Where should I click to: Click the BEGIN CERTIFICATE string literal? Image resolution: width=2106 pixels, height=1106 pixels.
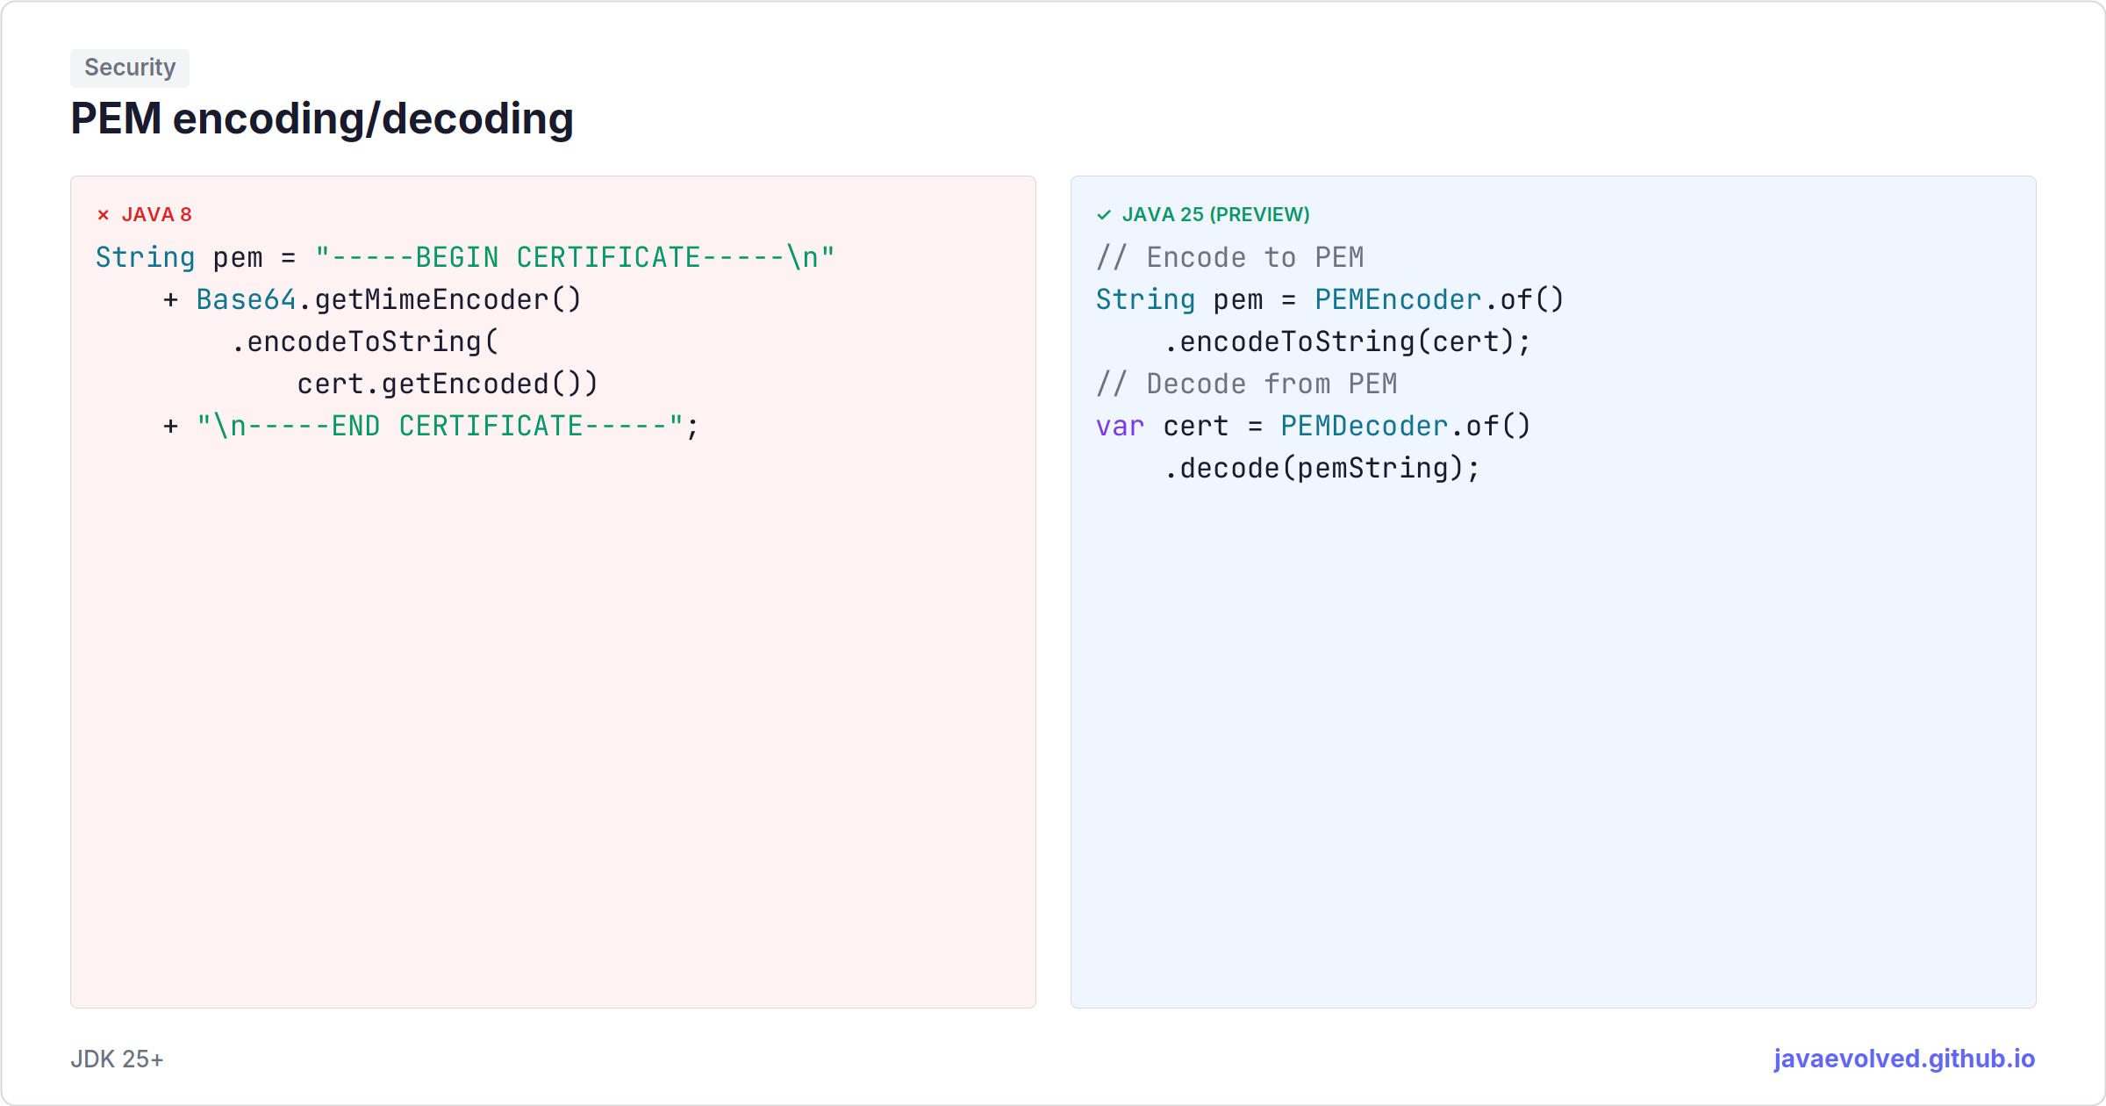[x=575, y=257]
